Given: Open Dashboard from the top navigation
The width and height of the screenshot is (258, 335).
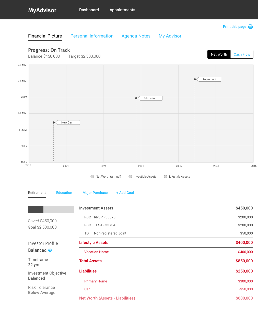Looking at the screenshot, I should [89, 10].
